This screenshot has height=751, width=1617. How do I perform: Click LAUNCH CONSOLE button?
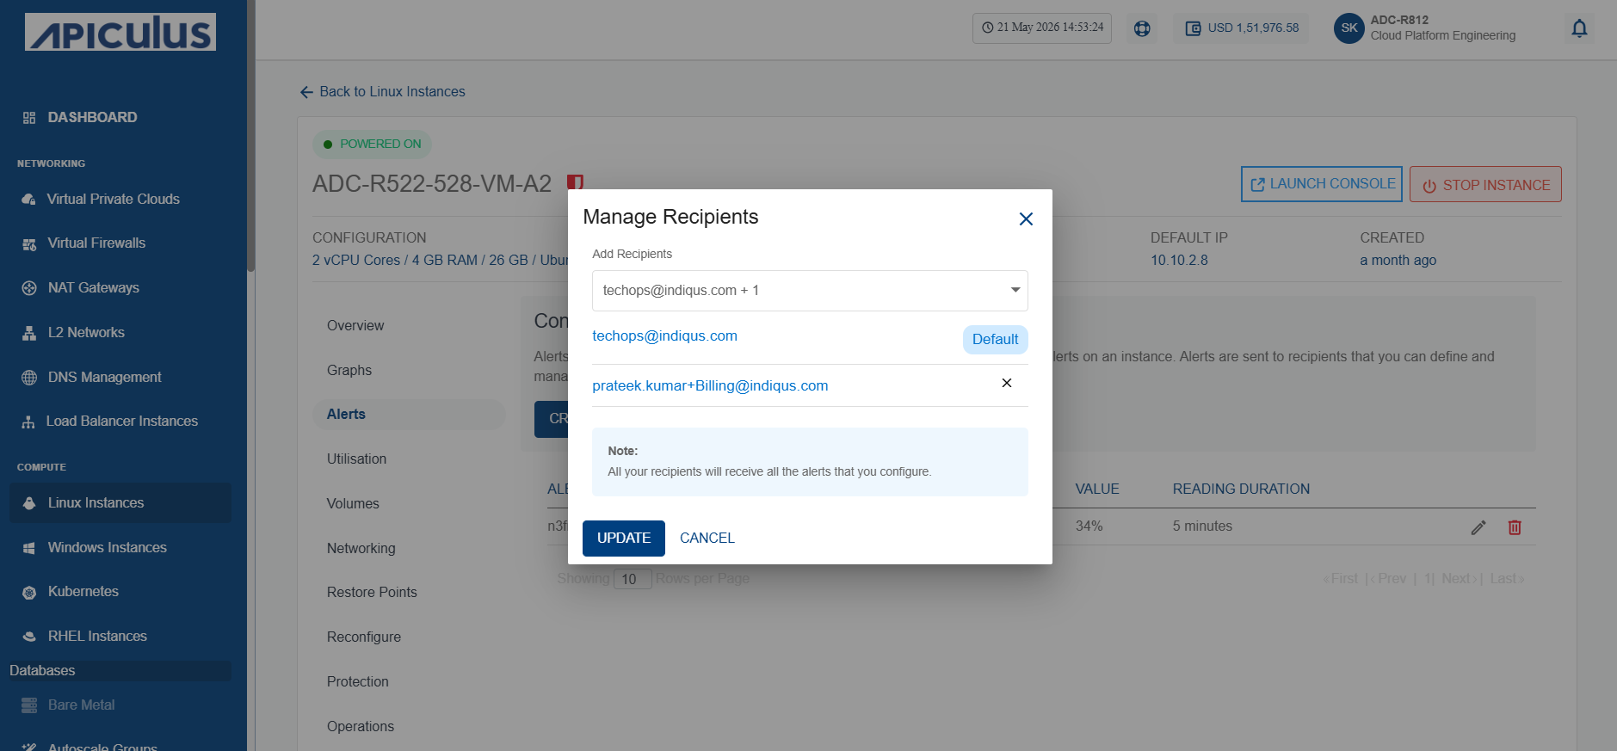(x=1322, y=184)
